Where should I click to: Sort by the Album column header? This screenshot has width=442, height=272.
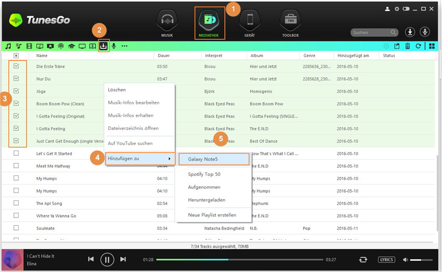[256, 56]
